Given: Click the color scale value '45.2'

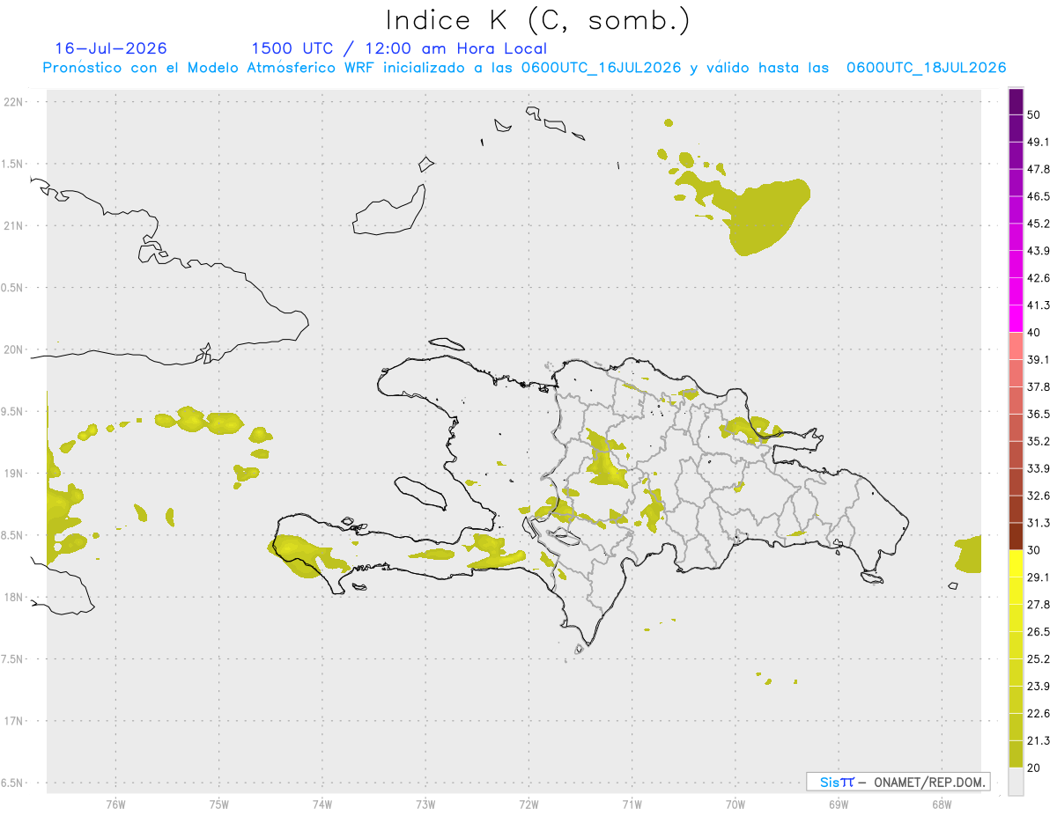Looking at the screenshot, I should (1039, 224).
